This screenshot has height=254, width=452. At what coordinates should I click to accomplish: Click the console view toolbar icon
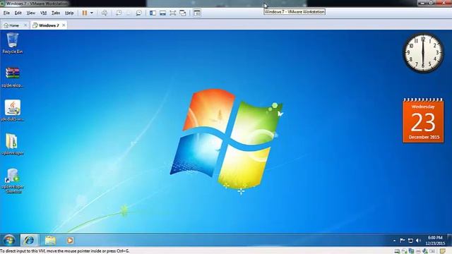click(197, 13)
